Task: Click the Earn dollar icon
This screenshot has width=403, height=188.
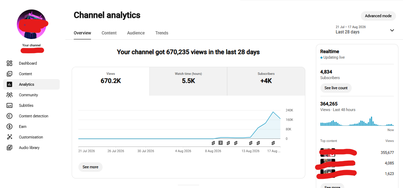Action: click(x=9, y=127)
